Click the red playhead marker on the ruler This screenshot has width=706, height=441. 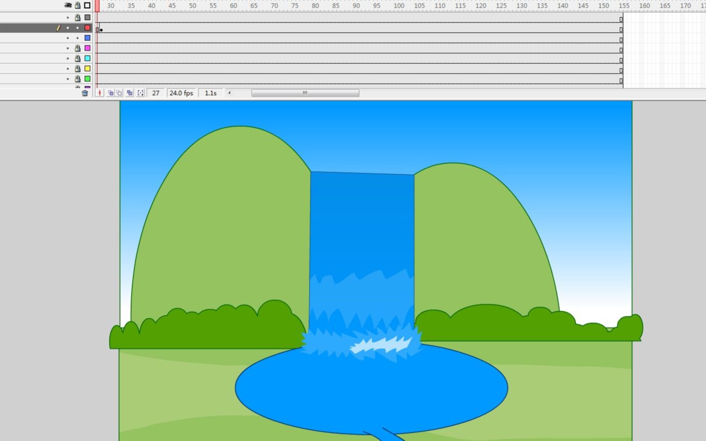click(x=97, y=6)
